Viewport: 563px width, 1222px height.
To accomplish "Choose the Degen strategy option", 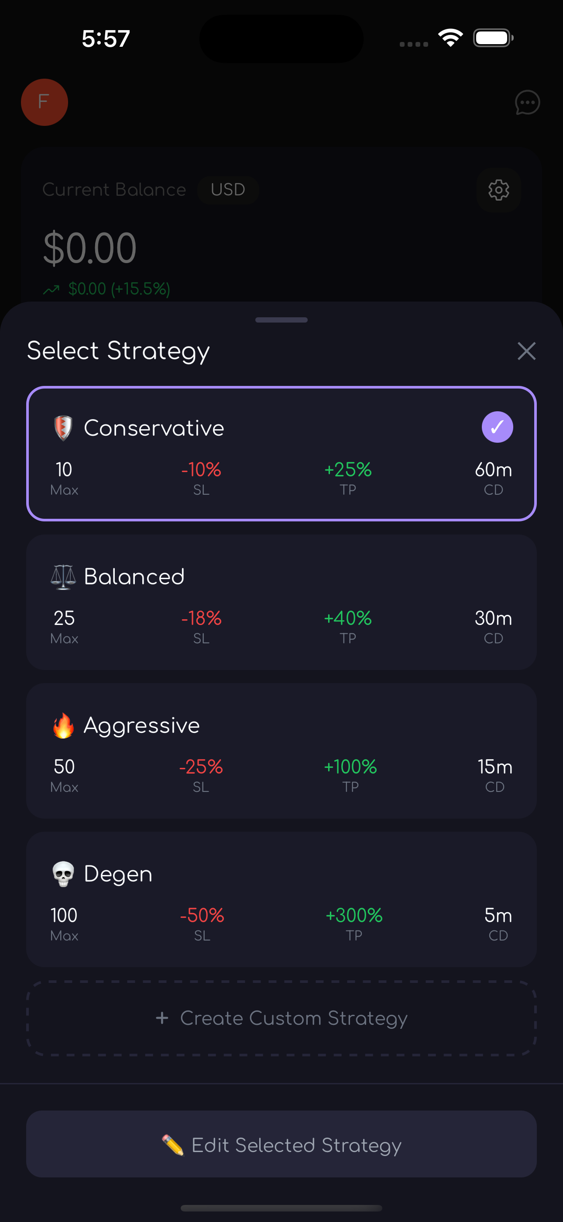I will point(281,899).
